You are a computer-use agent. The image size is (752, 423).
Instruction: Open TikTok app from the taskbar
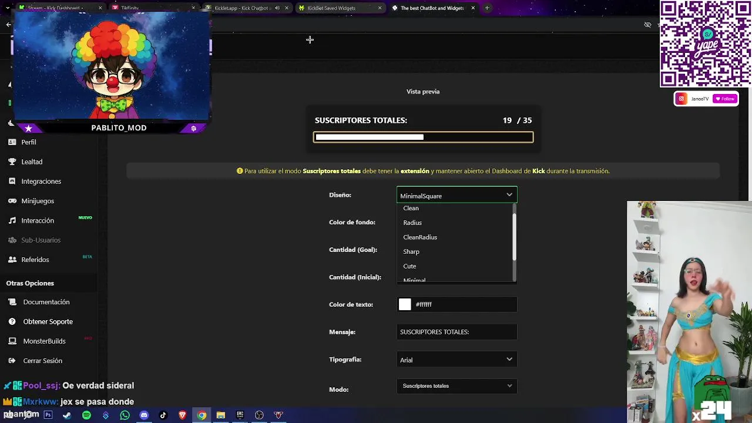[x=163, y=415]
